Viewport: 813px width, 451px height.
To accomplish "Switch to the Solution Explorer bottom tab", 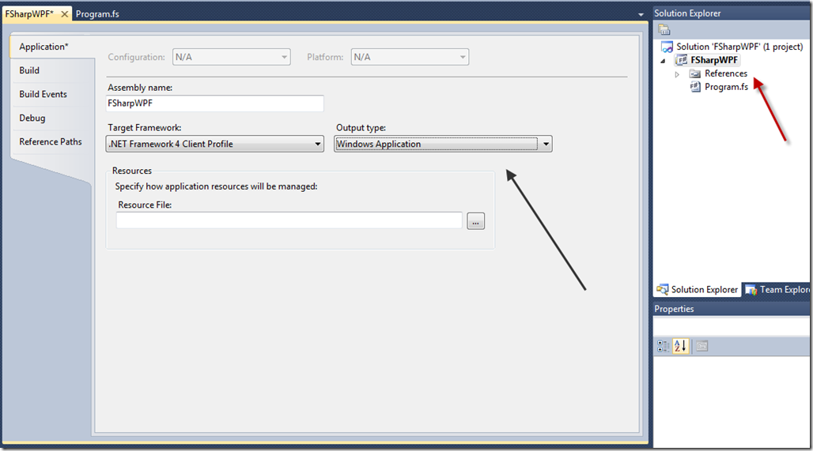I will 698,289.
